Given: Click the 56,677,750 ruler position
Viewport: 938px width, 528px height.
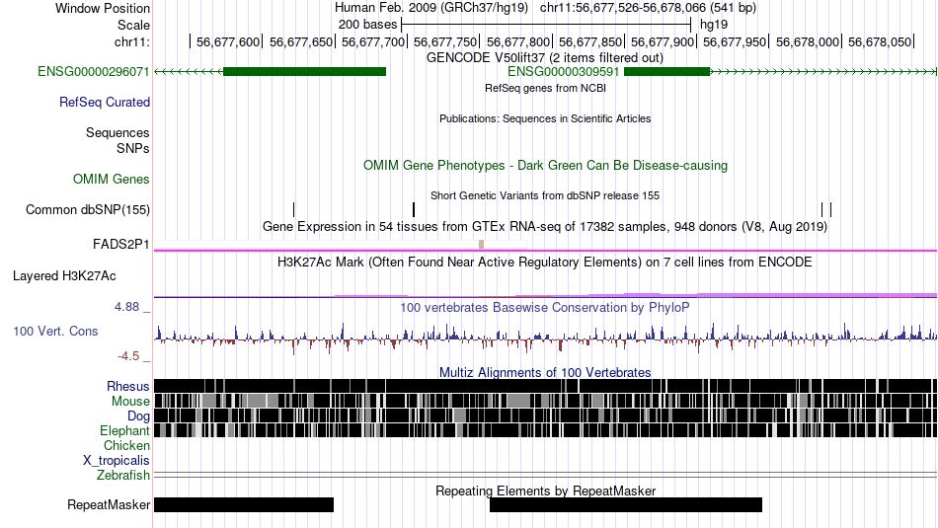Looking at the screenshot, I should (x=445, y=41).
